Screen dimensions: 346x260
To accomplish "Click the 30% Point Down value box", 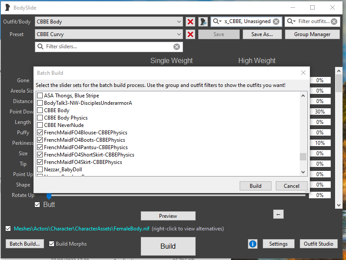I will click(320, 112).
